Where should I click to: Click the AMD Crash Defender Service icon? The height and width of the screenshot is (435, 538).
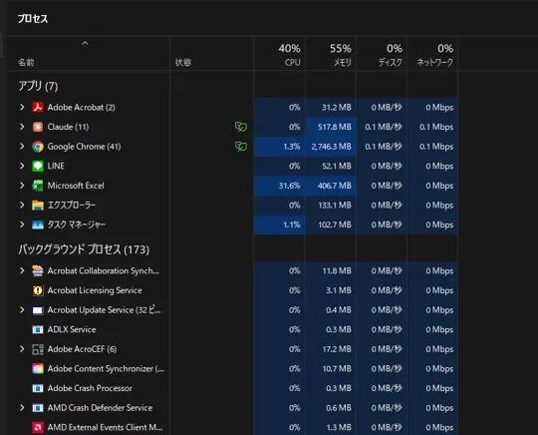click(38, 408)
